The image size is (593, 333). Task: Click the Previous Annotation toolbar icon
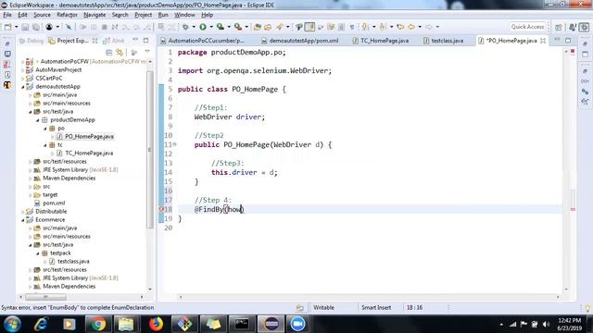[x=383, y=27]
